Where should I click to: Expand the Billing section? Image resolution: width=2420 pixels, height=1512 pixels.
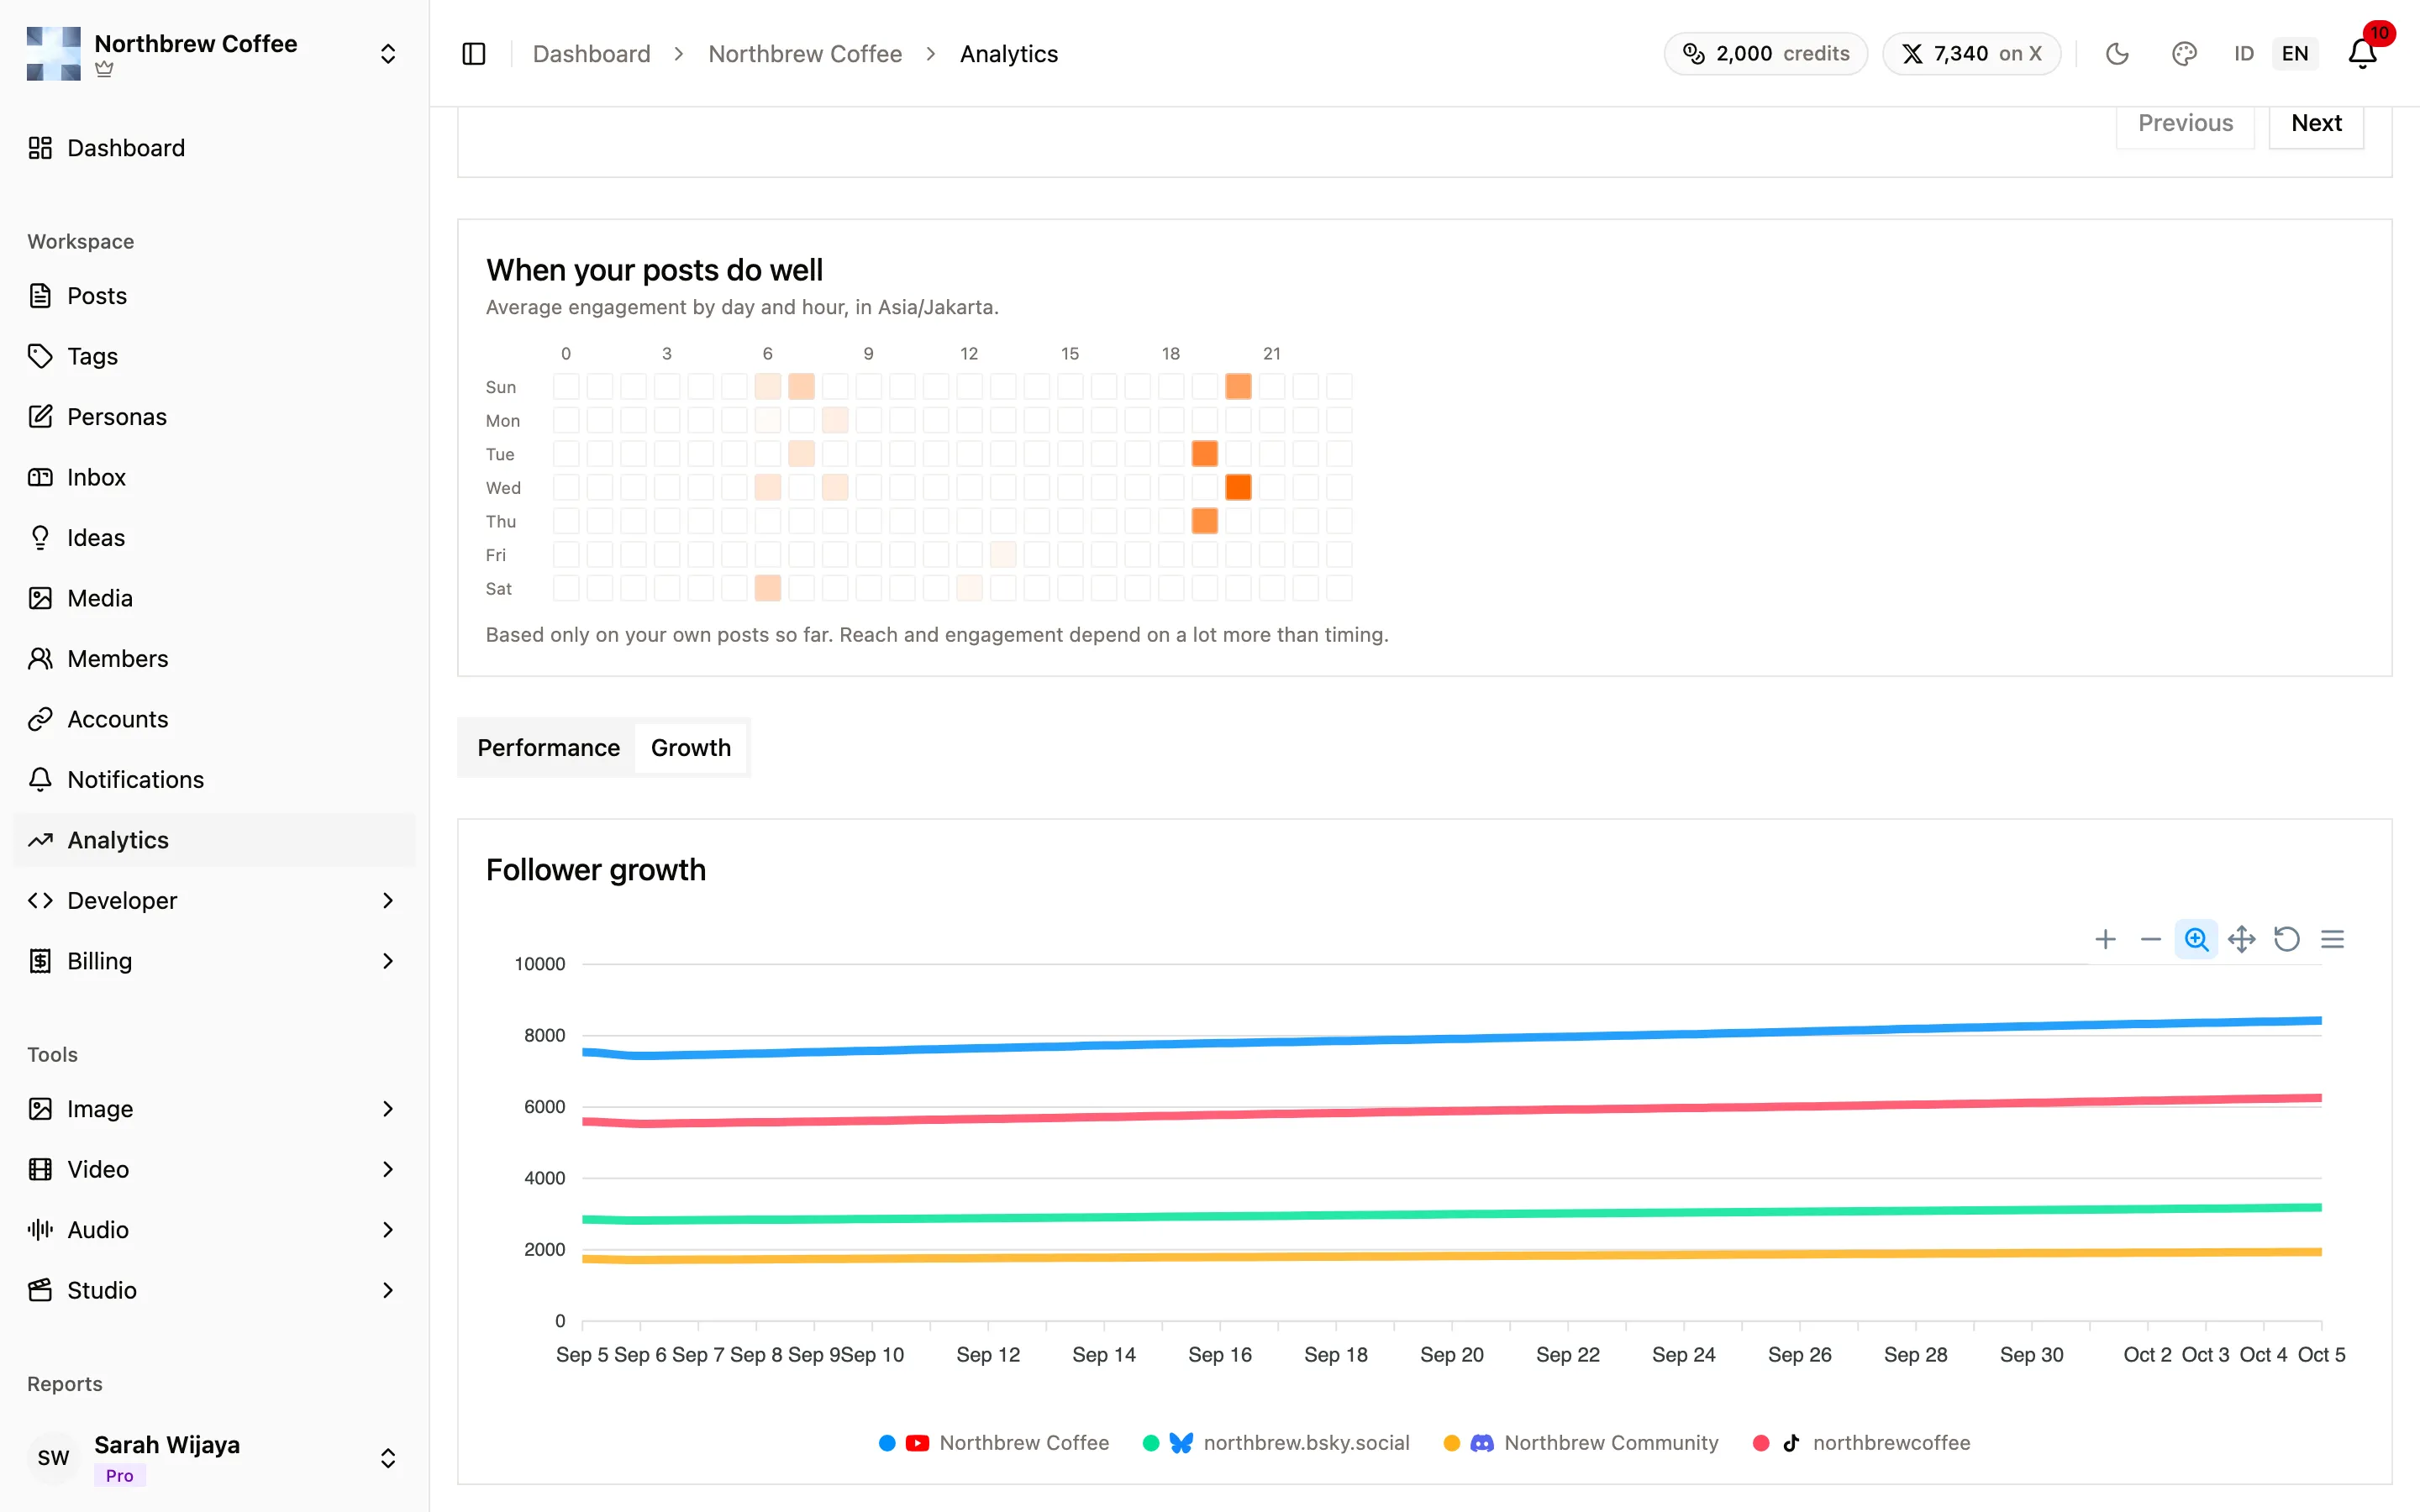pyautogui.click(x=214, y=961)
